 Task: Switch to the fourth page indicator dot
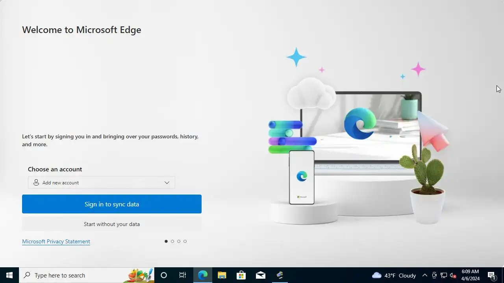pyautogui.click(x=185, y=241)
